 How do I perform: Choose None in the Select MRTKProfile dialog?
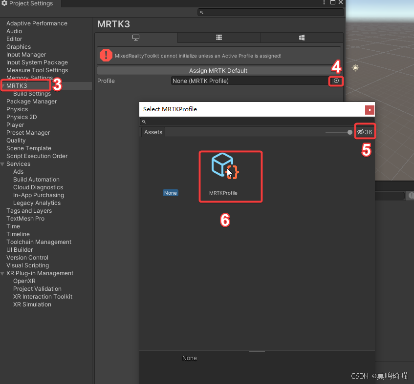point(171,193)
